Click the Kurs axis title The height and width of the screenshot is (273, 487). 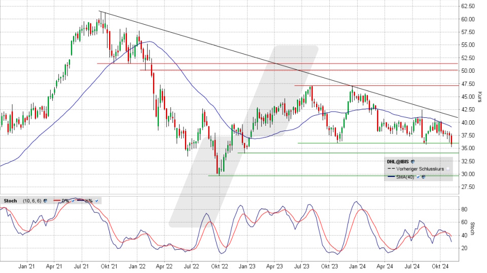pyautogui.click(x=479, y=97)
